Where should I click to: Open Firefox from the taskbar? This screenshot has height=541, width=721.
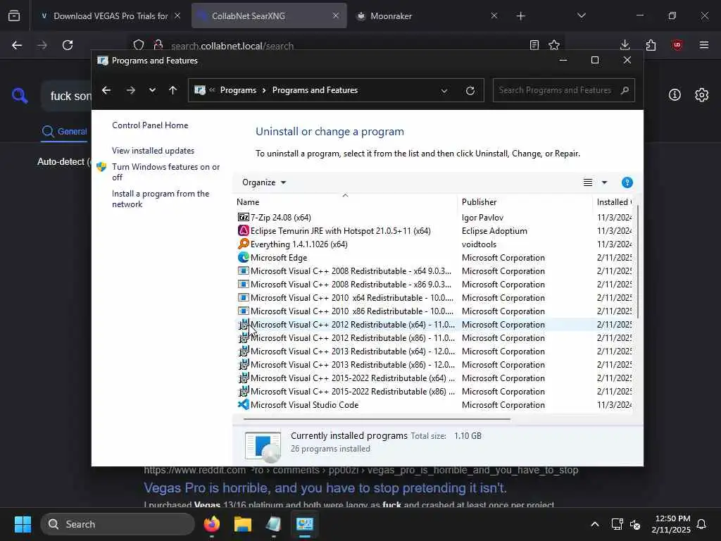(211, 524)
